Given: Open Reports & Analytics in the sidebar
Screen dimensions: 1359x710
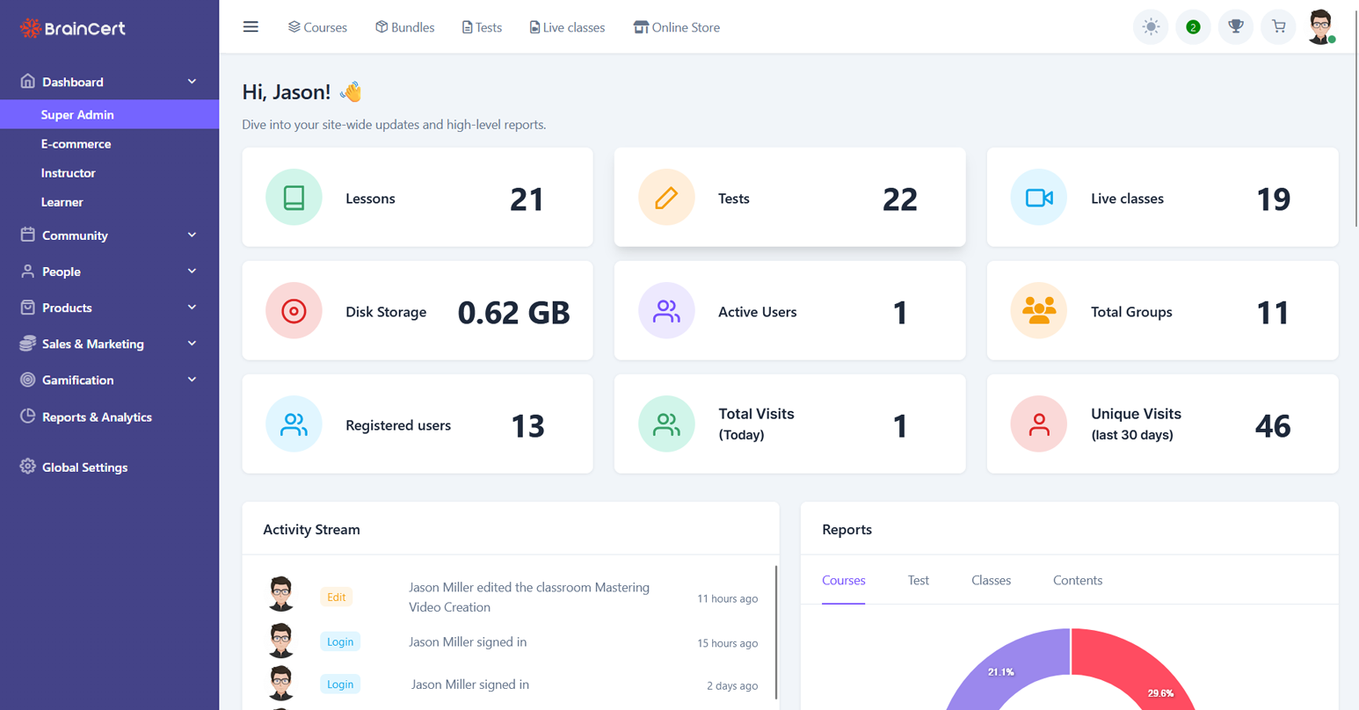Looking at the screenshot, I should click(x=97, y=417).
